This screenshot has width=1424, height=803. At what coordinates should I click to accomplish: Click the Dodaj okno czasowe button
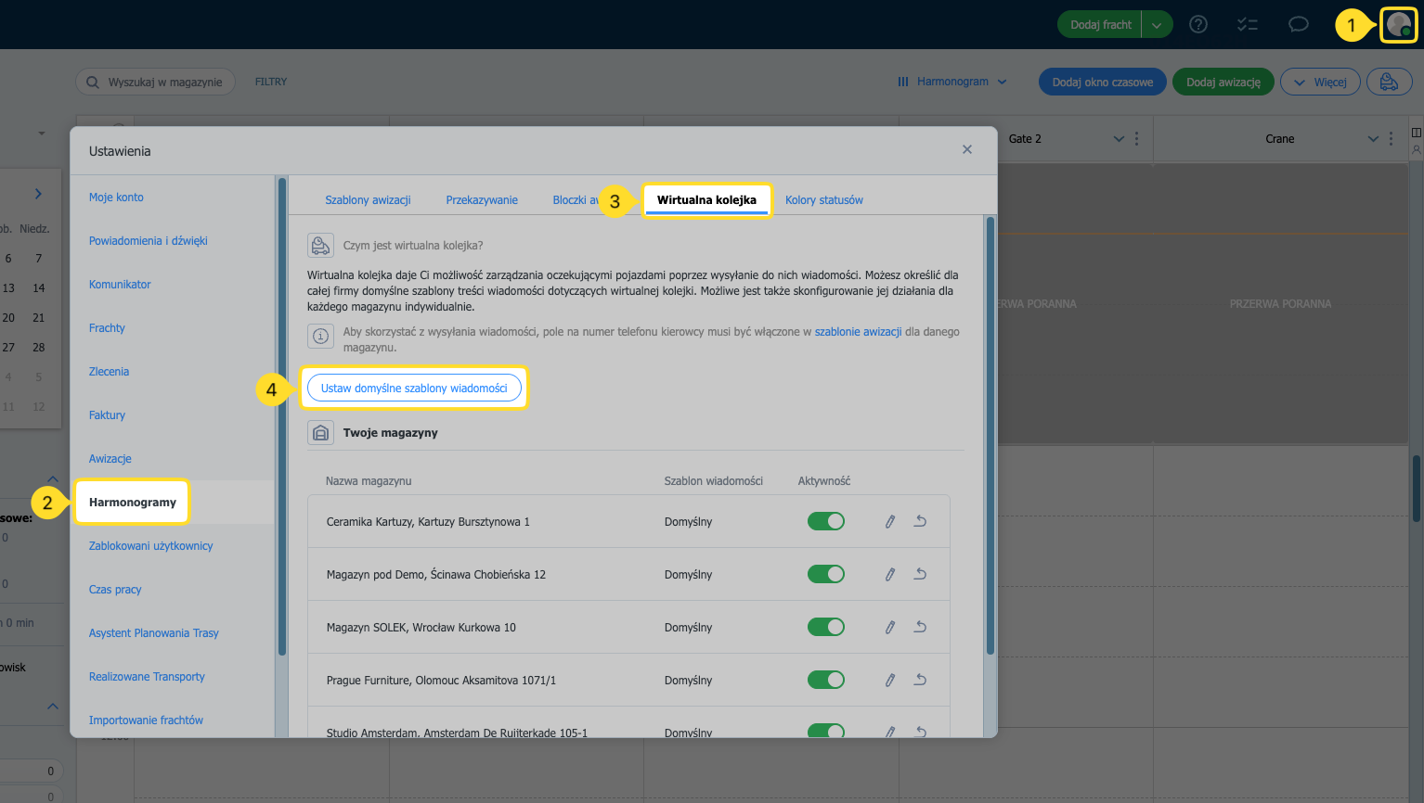pyautogui.click(x=1103, y=82)
